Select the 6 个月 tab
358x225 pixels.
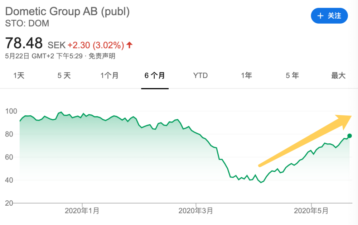click(x=155, y=76)
